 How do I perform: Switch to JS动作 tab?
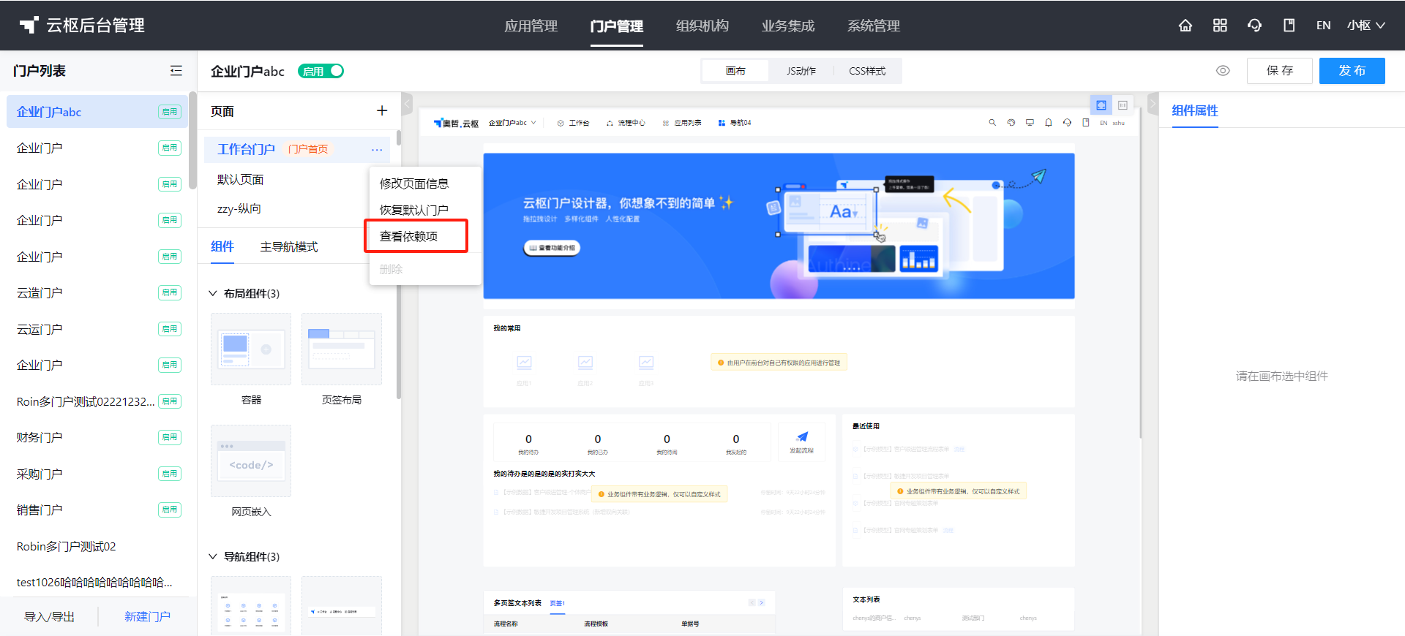click(x=801, y=71)
